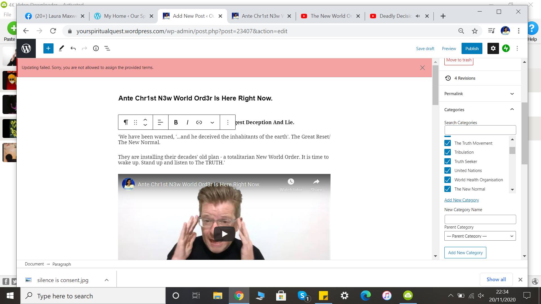This screenshot has height=304, width=541.
Task: Uncheck the Tribulation category
Action: pyautogui.click(x=447, y=152)
